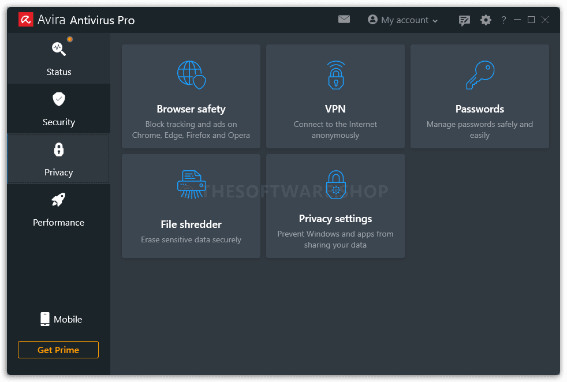The image size is (567, 382).
Task: Click the Privacy settings lock-gear icon
Action: coord(336,184)
